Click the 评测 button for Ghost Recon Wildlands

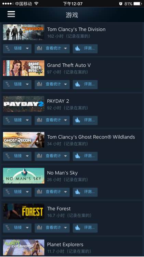tap(85, 156)
